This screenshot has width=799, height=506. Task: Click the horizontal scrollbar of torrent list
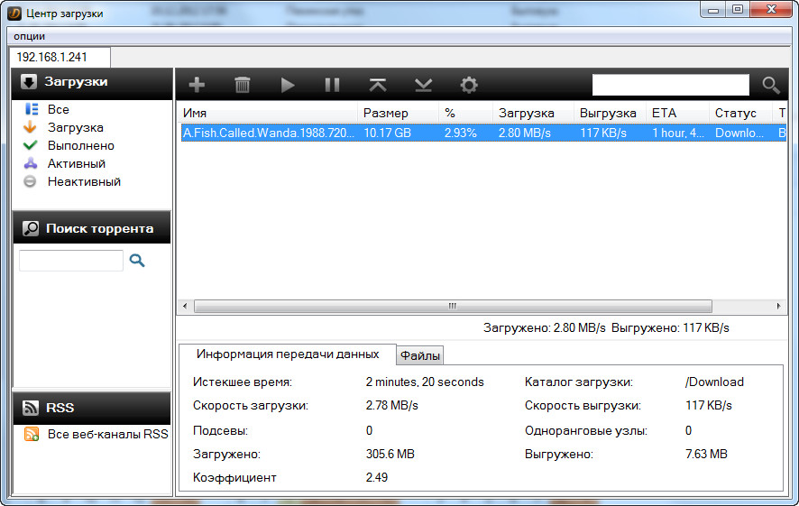click(x=452, y=306)
